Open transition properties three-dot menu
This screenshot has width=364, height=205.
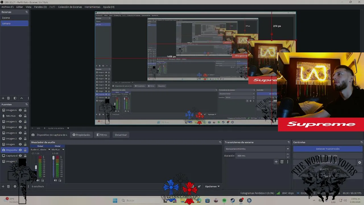click(x=288, y=162)
